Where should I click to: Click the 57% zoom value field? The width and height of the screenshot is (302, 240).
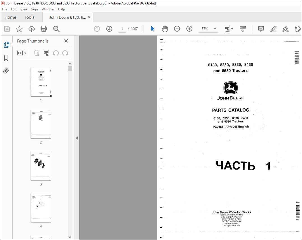pyautogui.click(x=205, y=29)
